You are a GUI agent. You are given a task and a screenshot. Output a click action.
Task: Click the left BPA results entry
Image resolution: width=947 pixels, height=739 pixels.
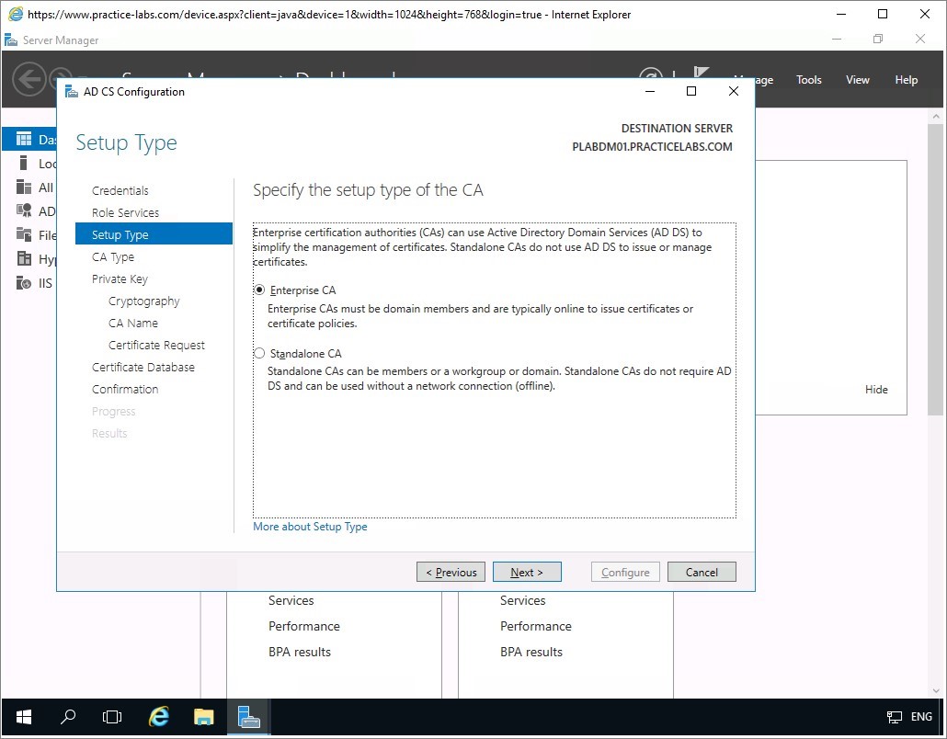coord(300,652)
